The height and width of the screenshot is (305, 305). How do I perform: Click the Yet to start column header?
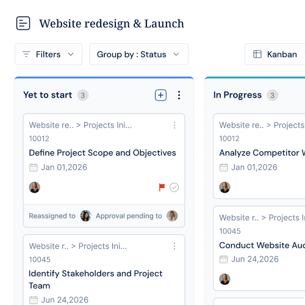pos(48,95)
